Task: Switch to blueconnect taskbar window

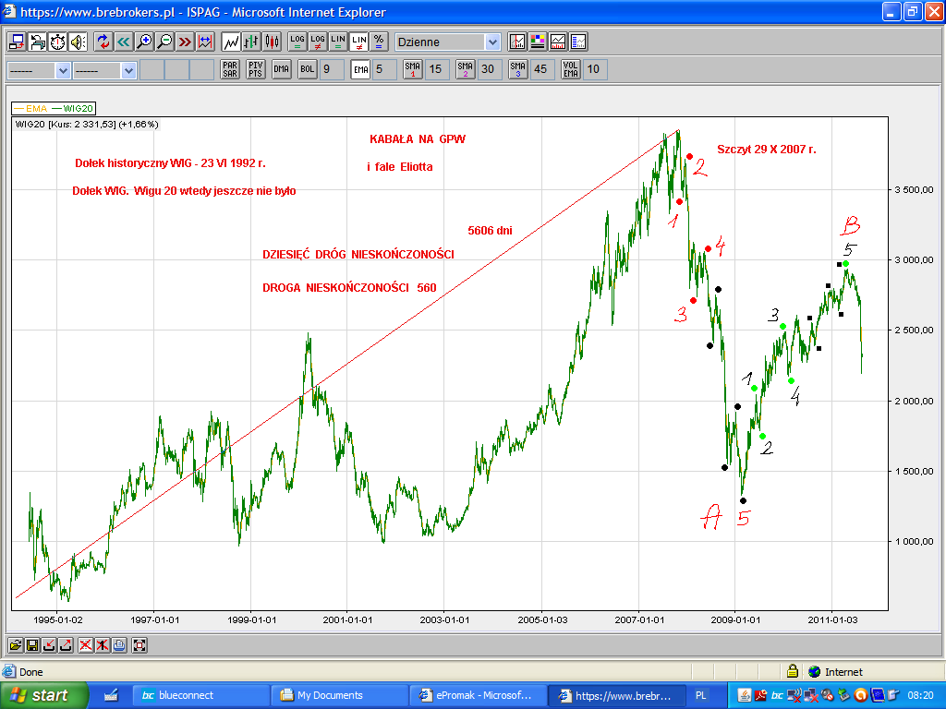Action: point(200,695)
